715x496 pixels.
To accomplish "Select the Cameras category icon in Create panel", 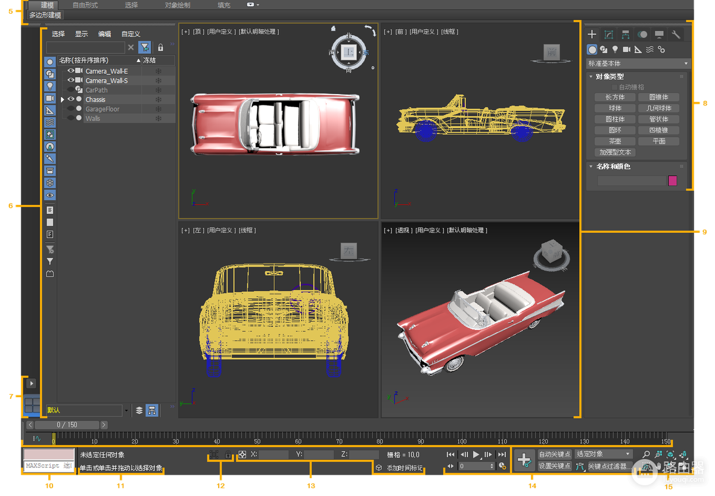I will click(626, 49).
